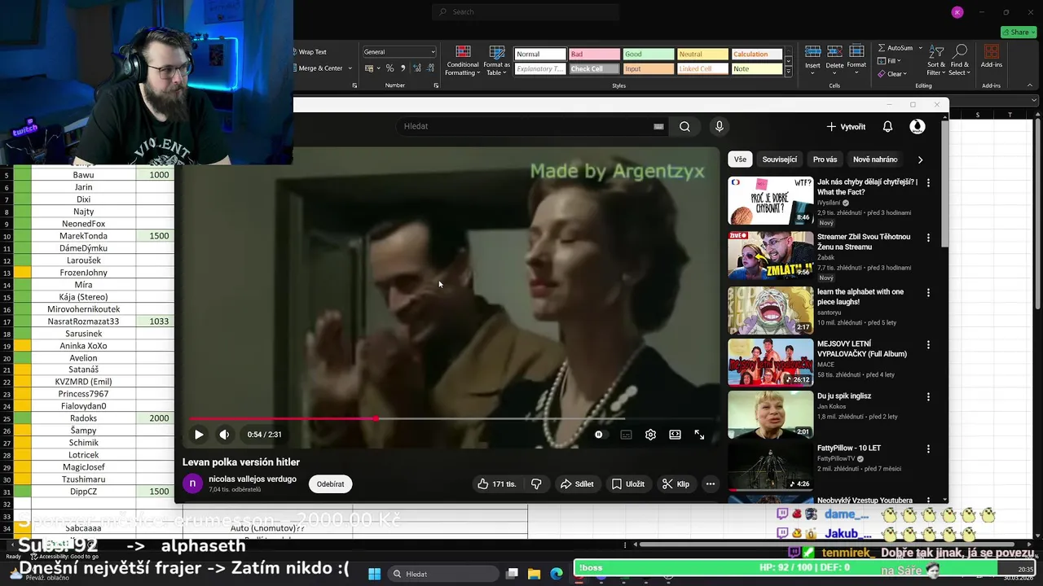
Task: Apply the Bad cell style
Action: click(x=594, y=55)
